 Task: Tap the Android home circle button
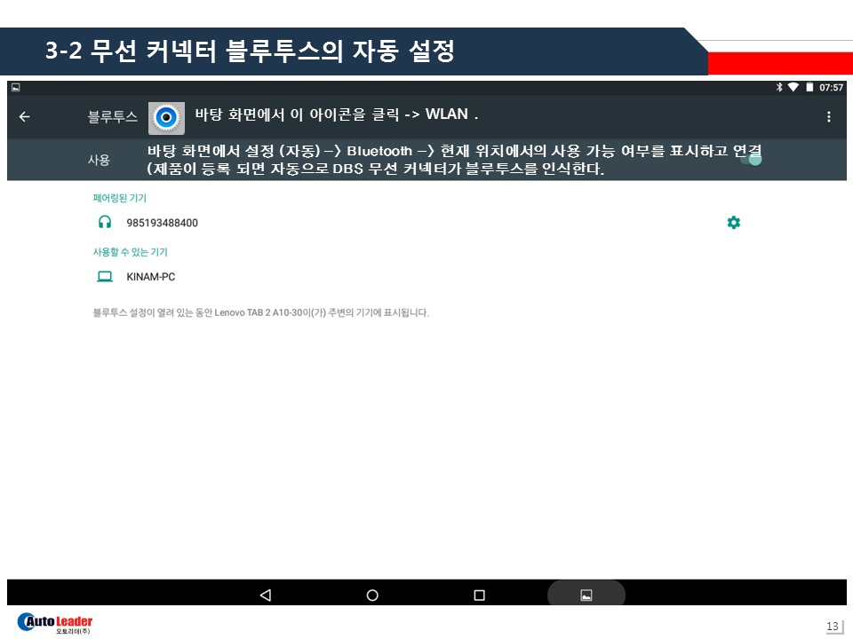pyautogui.click(x=372, y=595)
